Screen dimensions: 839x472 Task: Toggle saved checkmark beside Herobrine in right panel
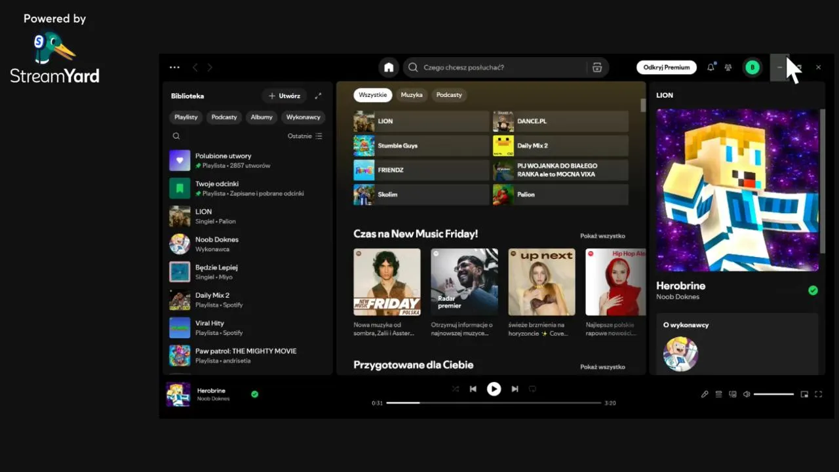(x=813, y=290)
